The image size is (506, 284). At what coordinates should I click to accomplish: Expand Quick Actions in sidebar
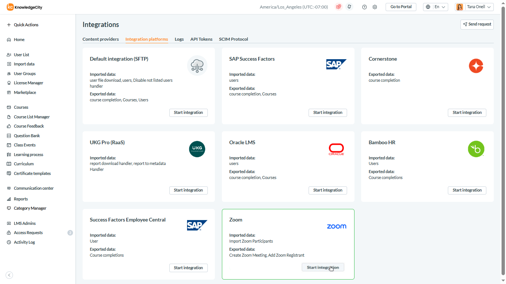coord(23,25)
